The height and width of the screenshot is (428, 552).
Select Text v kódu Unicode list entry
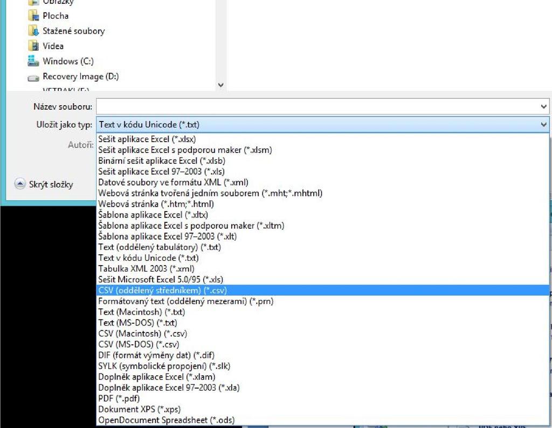(x=322, y=258)
